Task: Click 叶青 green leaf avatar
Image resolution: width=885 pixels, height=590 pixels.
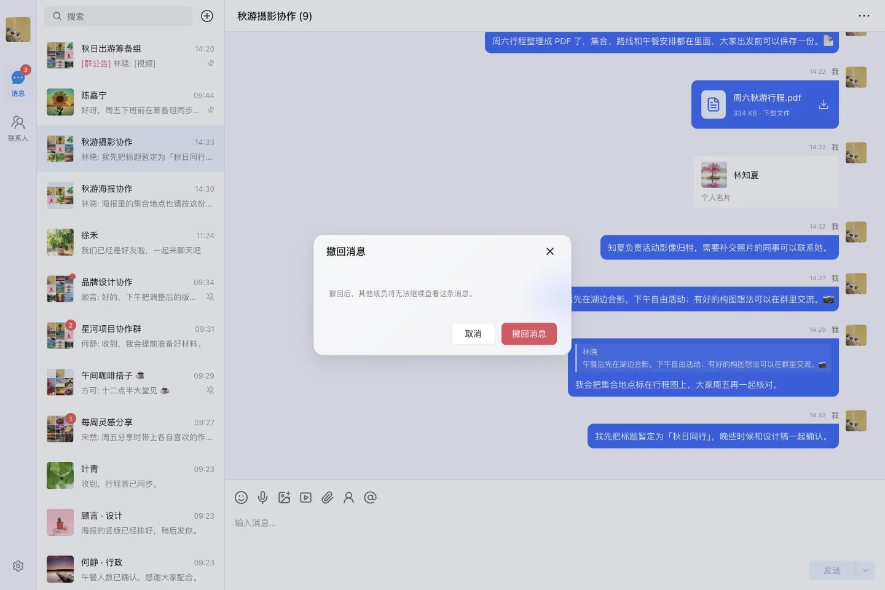Action: pos(60,476)
